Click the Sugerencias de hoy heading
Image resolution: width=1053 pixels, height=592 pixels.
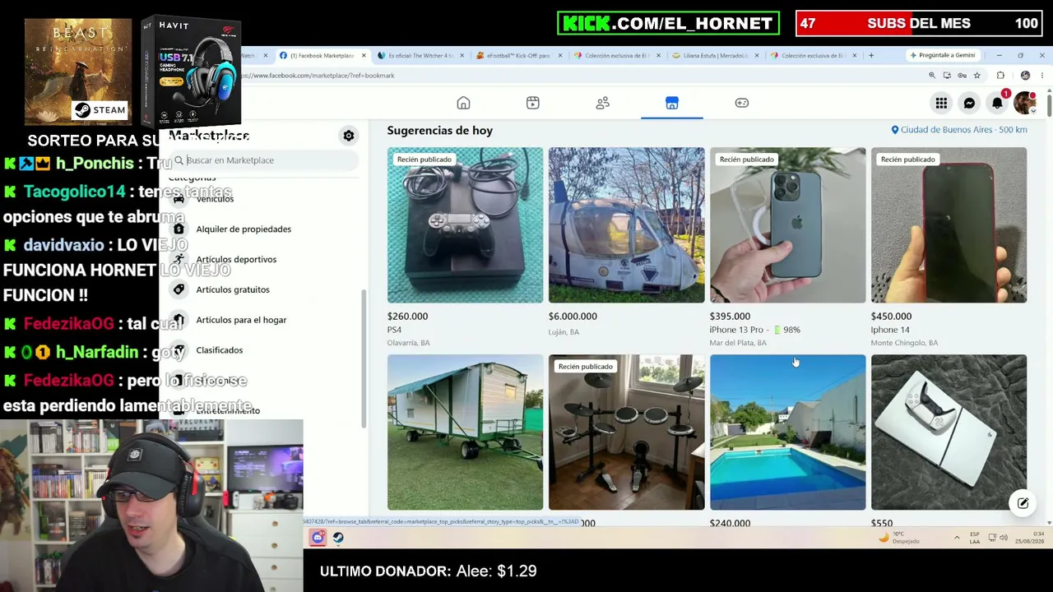click(440, 131)
